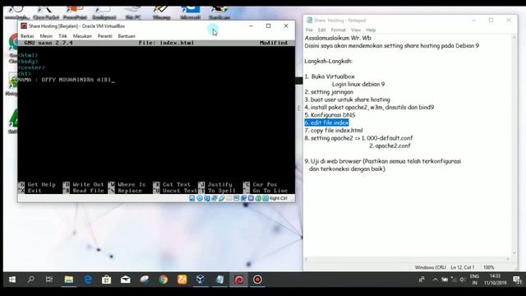The height and width of the screenshot is (296, 526).
Task: Click the mouse integration icon in VirtualBox status bar
Action: [x=258, y=198]
